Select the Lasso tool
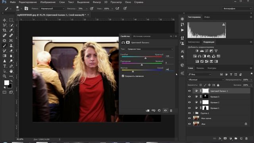Image resolution: width=254 pixels, height=143 pixels. coord(4,25)
